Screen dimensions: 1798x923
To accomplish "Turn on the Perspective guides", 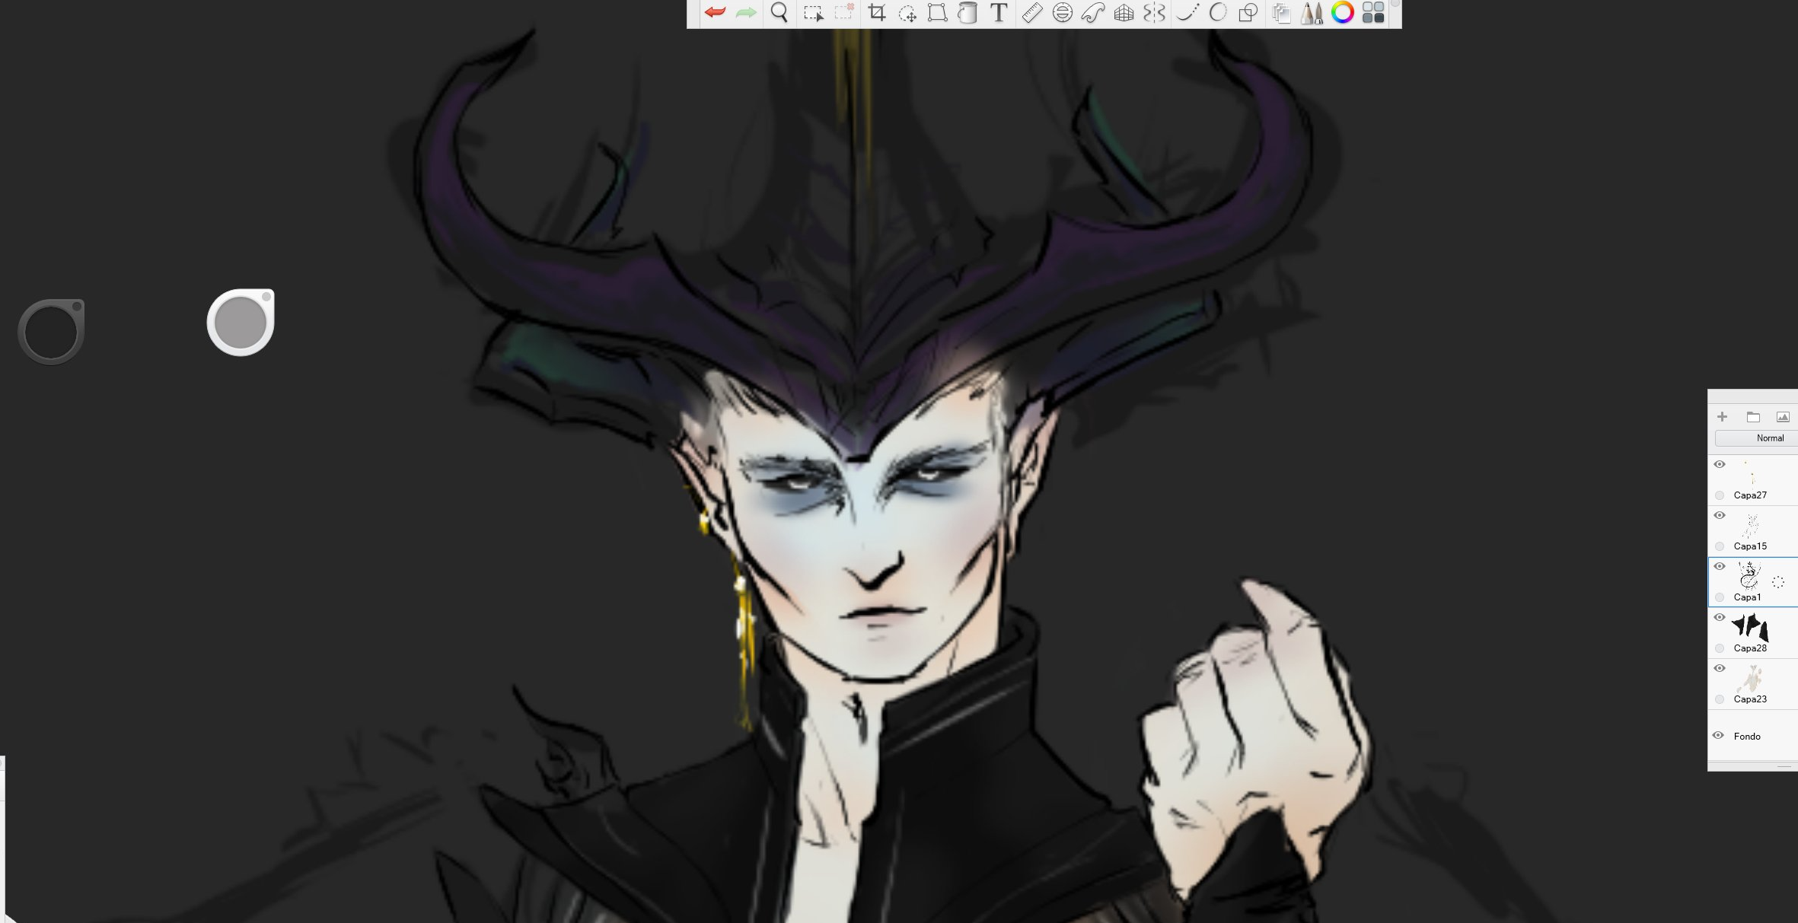I will 1124,12.
